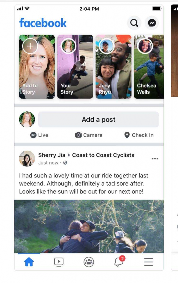Viewport: 178px width, 283px height.
Task: Tap the plus icon on Add to Story
Action: 30,46
